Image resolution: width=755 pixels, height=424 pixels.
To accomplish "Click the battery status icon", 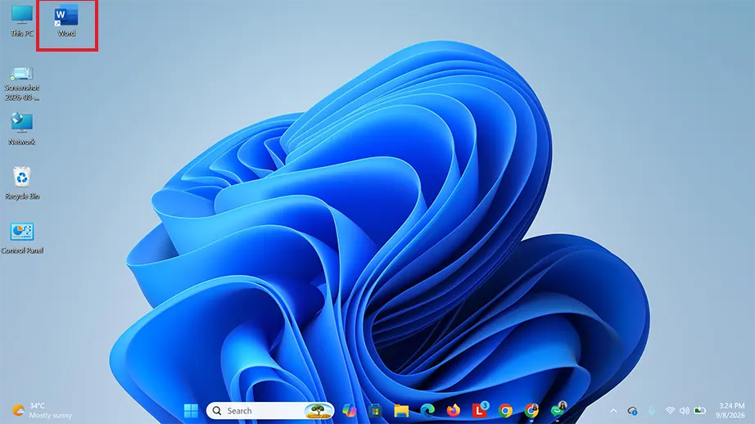I will coord(699,411).
